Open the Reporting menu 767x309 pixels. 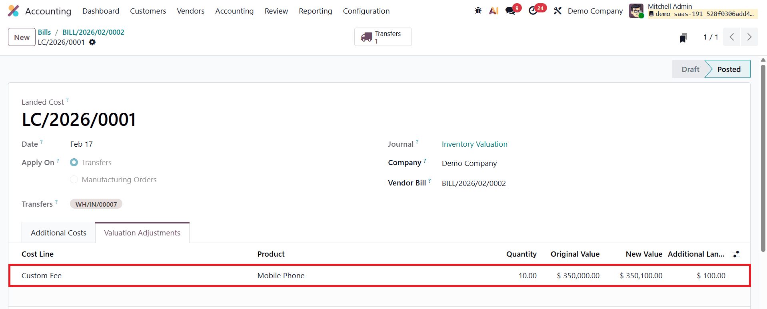[x=316, y=11]
